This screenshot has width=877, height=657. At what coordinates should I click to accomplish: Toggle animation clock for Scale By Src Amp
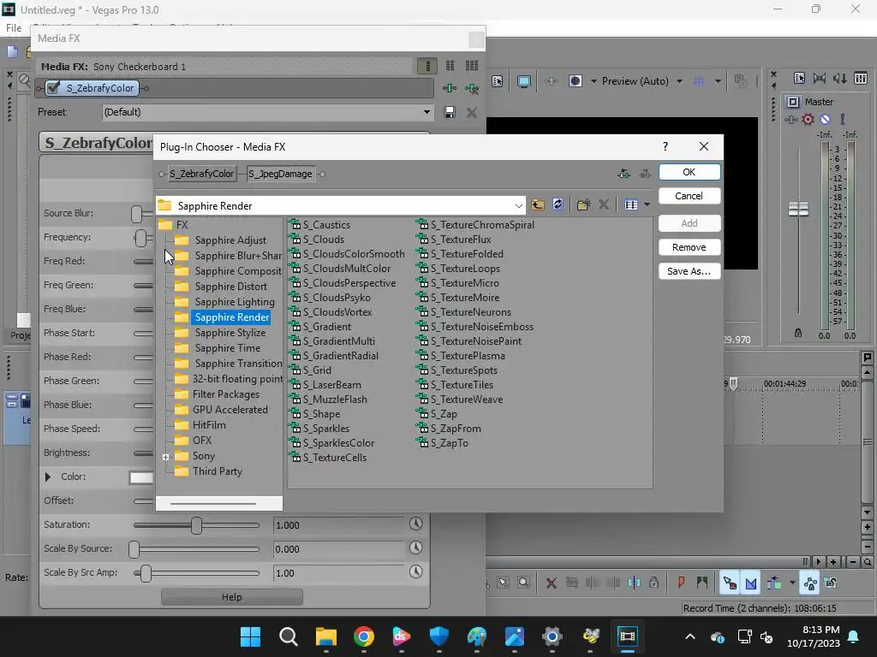(x=415, y=572)
